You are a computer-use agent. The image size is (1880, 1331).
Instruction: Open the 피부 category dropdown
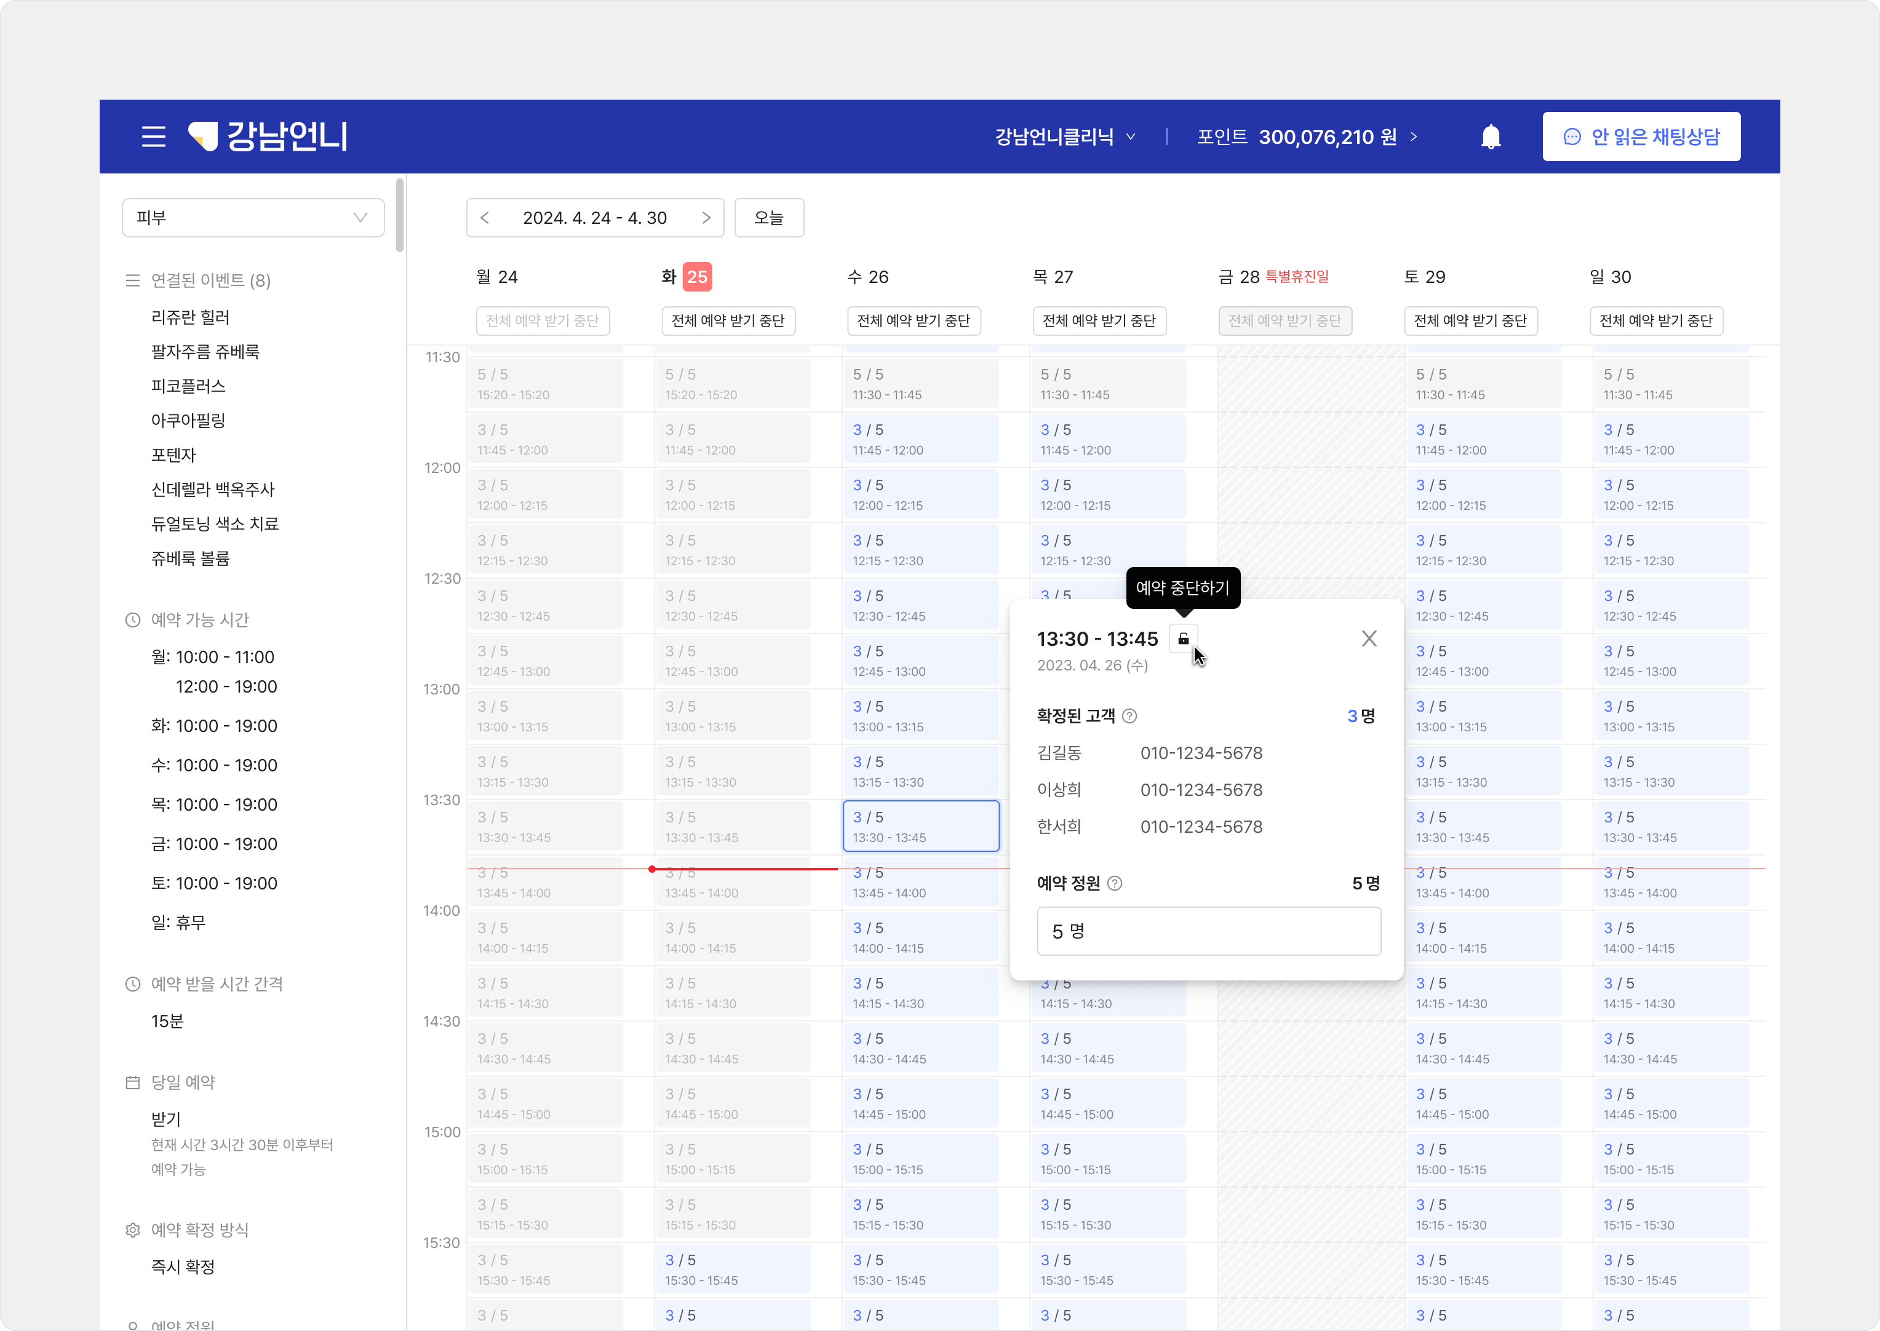[x=252, y=218]
